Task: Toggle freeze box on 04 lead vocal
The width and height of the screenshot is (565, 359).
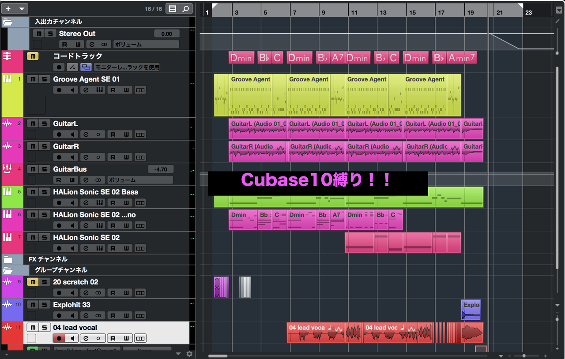Action: [x=31, y=338]
